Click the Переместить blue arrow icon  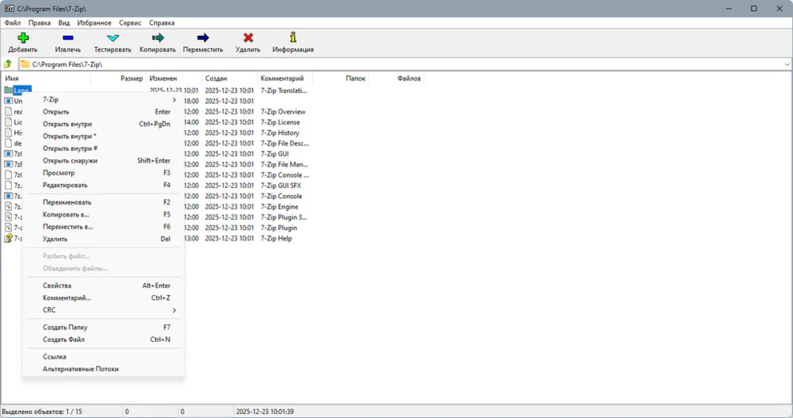(203, 38)
